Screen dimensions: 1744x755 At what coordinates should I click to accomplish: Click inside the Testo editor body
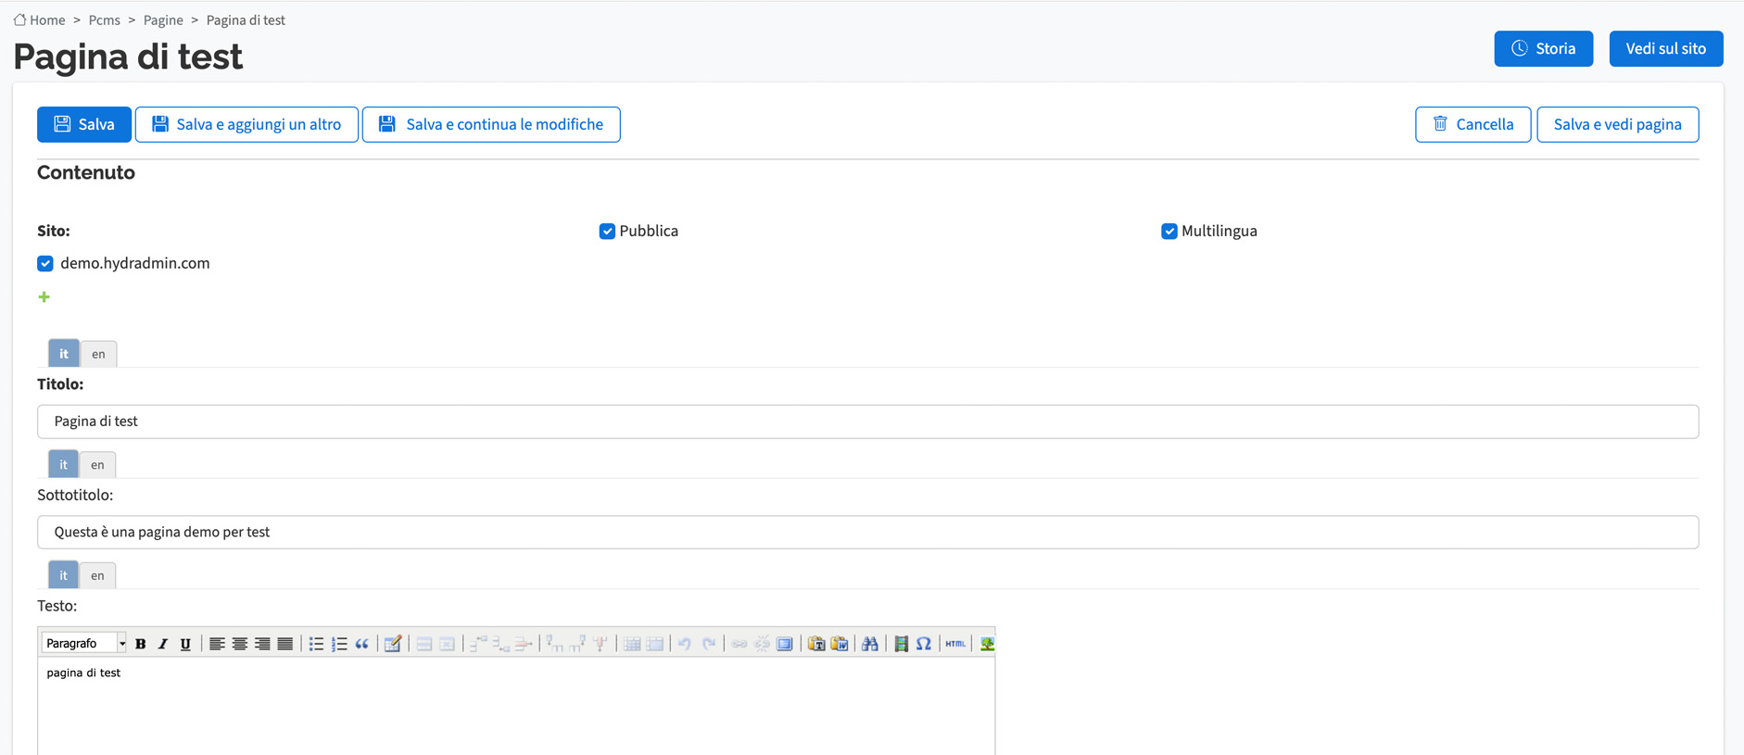(516, 706)
